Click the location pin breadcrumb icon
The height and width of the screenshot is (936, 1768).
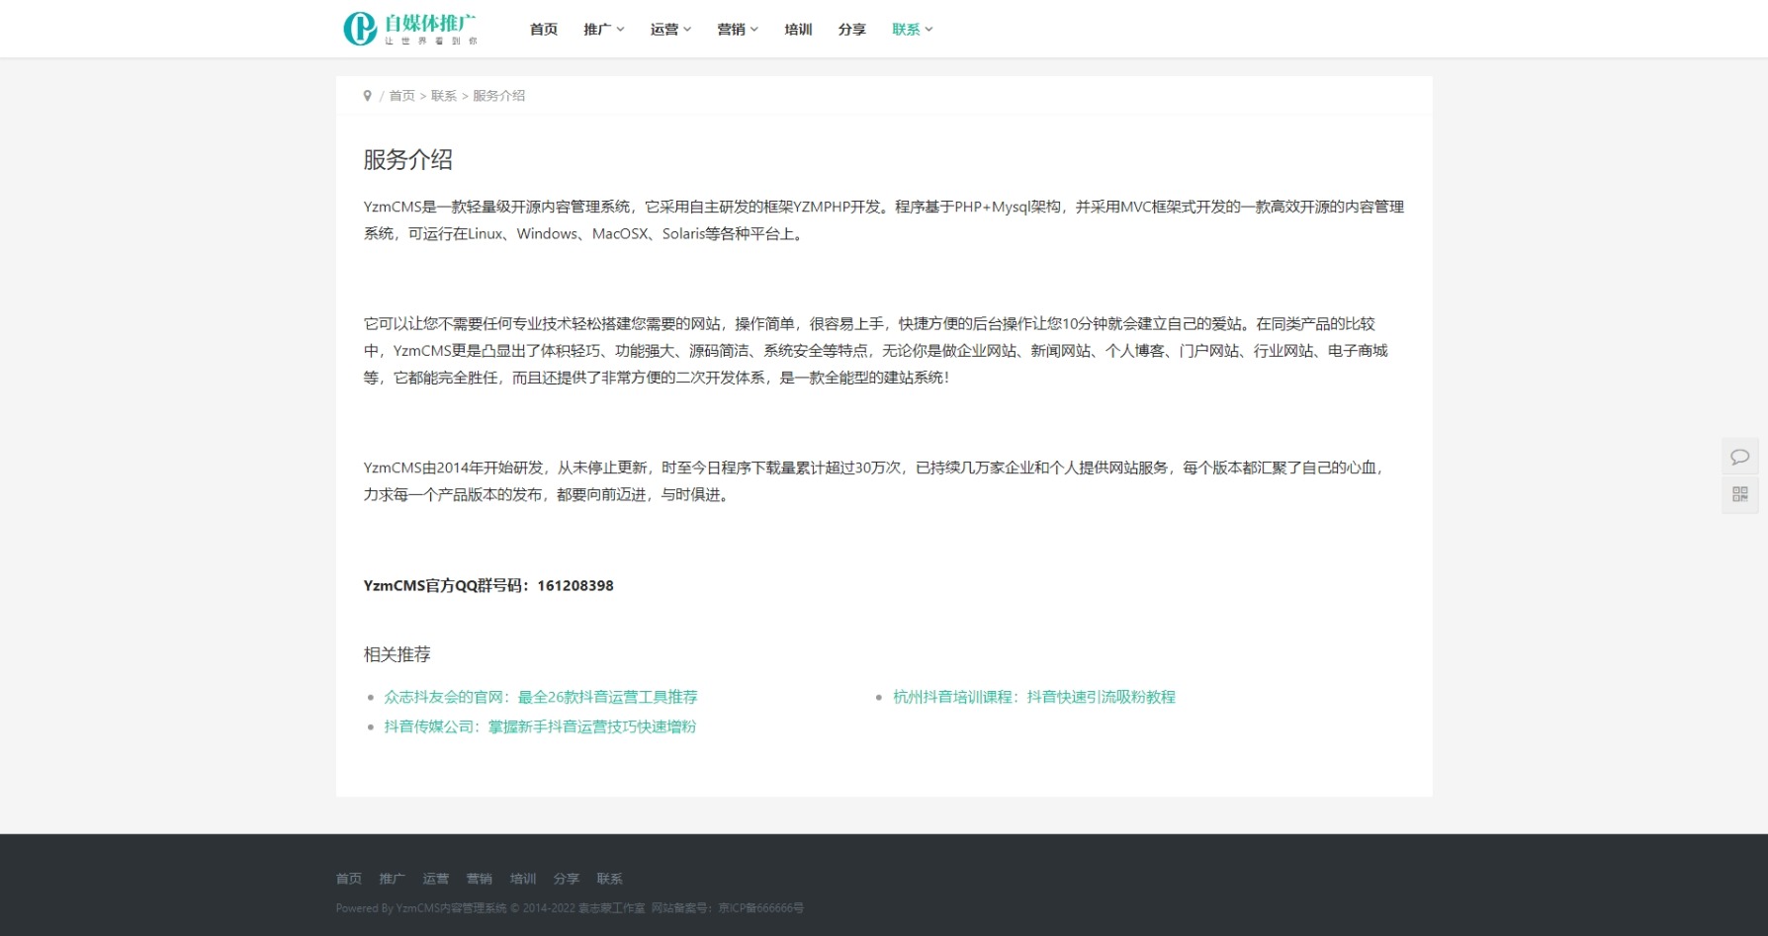click(x=368, y=96)
